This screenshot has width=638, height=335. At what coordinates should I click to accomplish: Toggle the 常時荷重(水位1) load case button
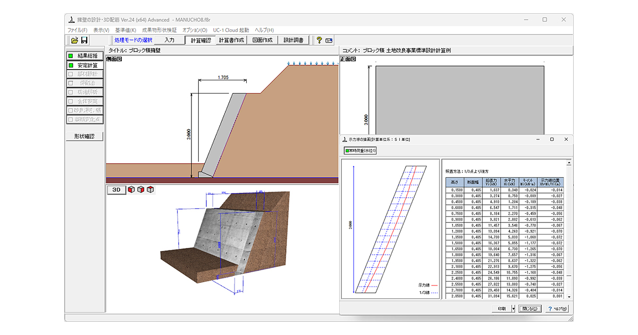pyautogui.click(x=361, y=151)
